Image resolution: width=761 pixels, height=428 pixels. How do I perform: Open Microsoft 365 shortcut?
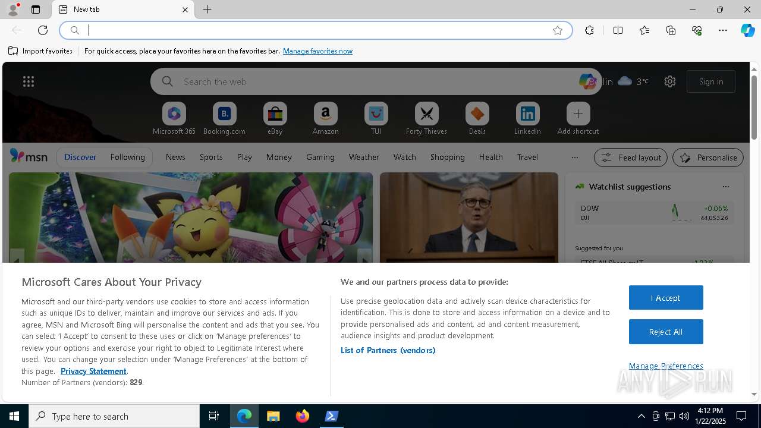pos(174,119)
